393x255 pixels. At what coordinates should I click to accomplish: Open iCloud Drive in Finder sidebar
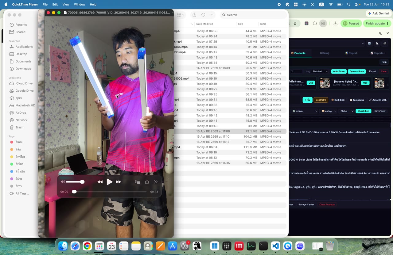click(x=24, y=83)
